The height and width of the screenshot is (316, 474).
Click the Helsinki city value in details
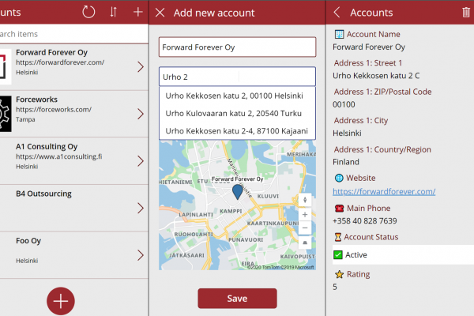pyautogui.click(x=347, y=133)
